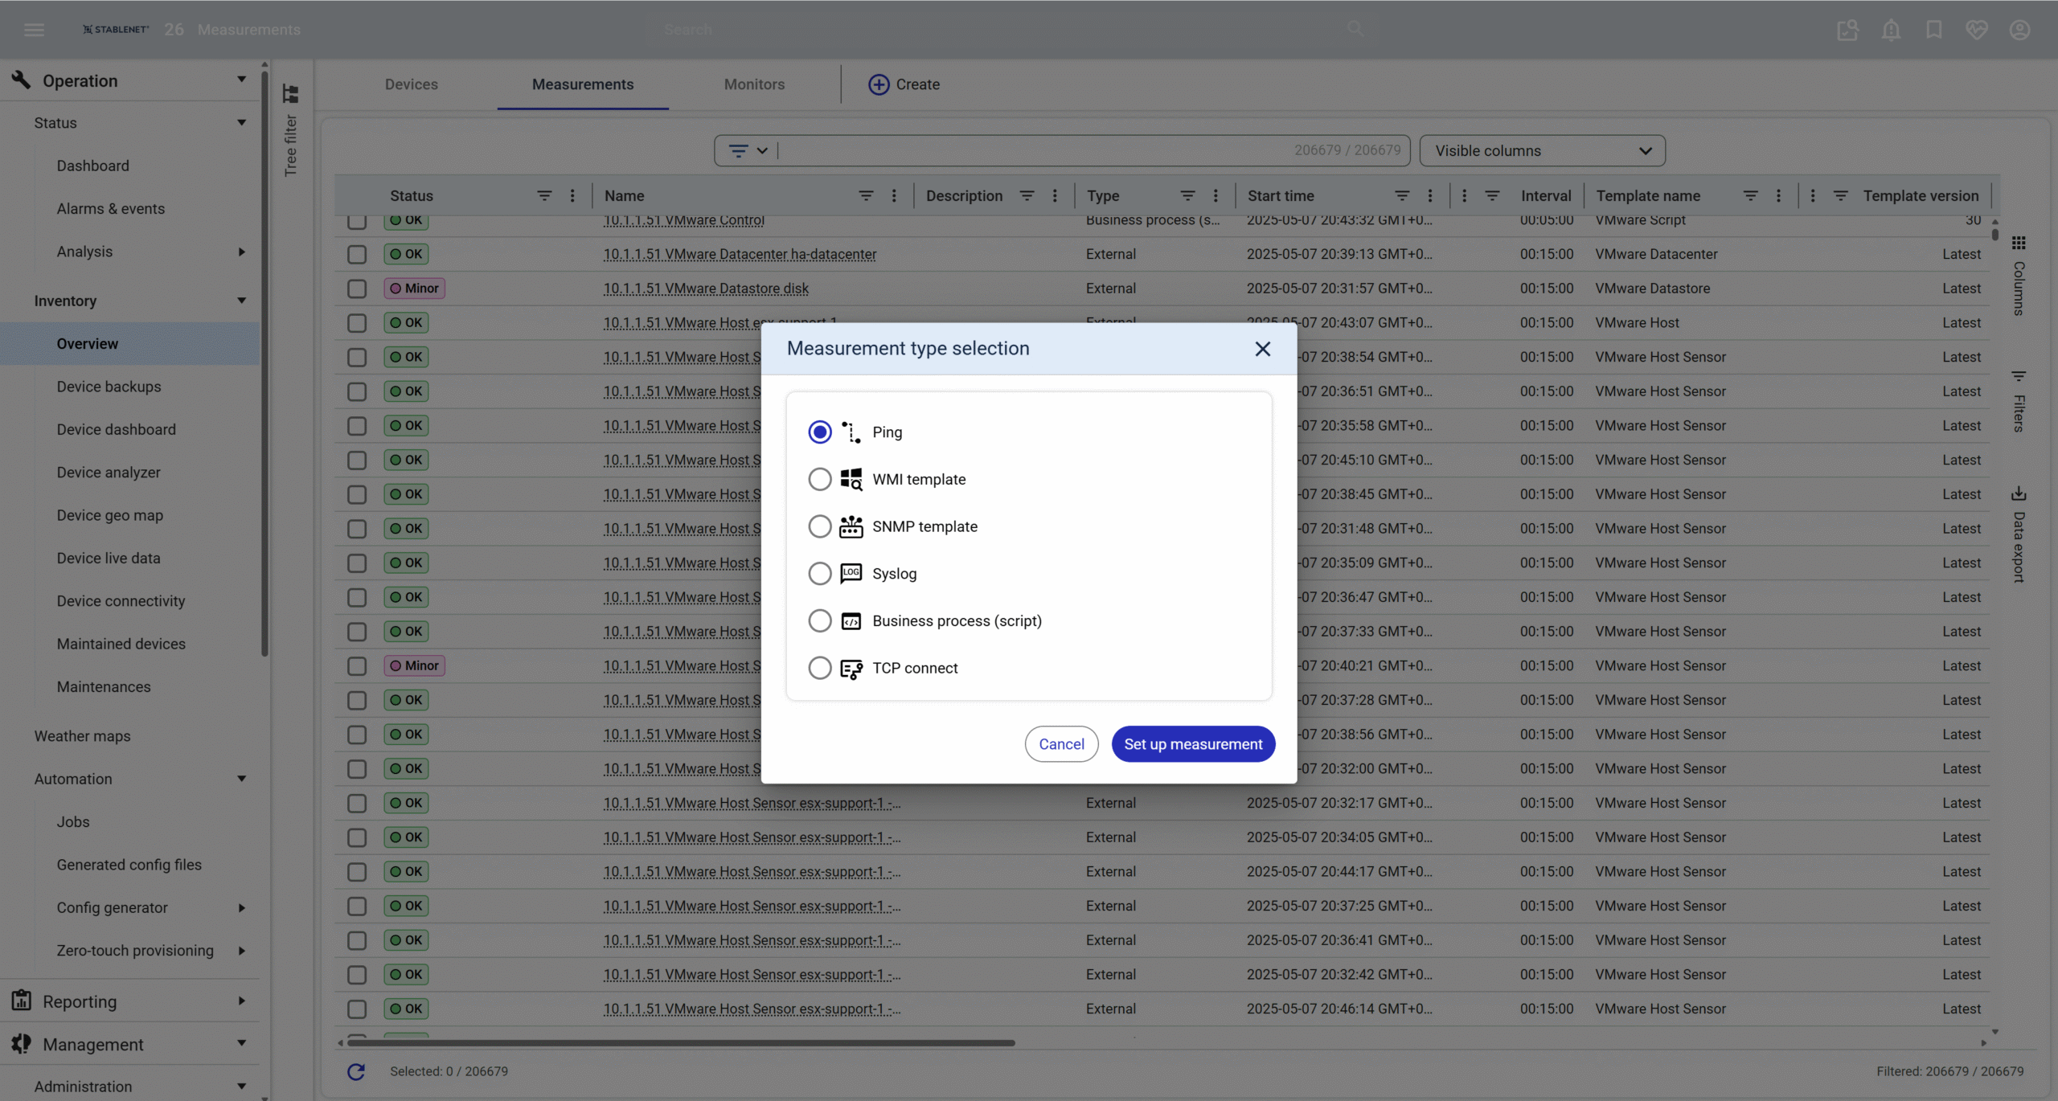Screen dimensions: 2058x1101
Task: Open the hamburger navigation menu
Action: (34, 30)
